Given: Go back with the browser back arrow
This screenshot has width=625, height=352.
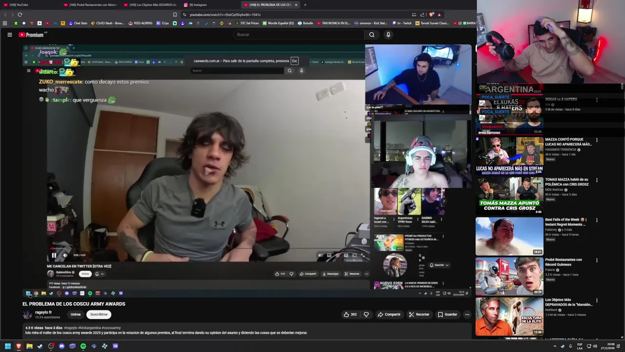Looking at the screenshot, I should 5,15.
